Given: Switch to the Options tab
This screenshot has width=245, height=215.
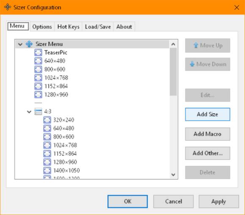Looking at the screenshot, I should pyautogui.click(x=42, y=27).
